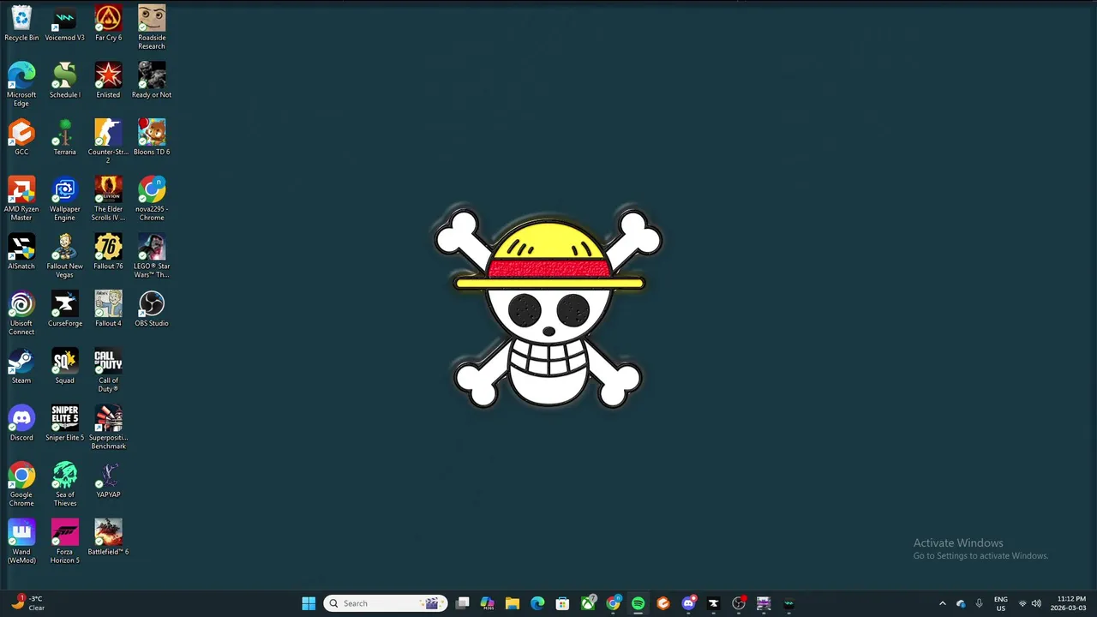Select the Squad desktop icon
Screen dimensions: 1097x617
coord(64,367)
